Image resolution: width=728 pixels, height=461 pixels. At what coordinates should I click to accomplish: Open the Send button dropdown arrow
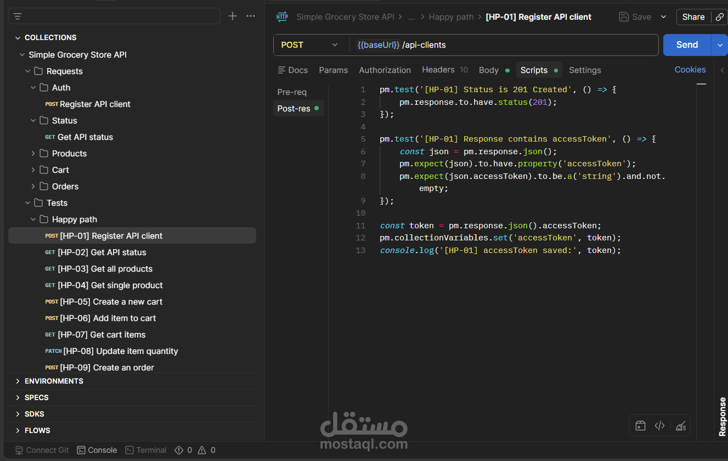pyautogui.click(x=720, y=45)
